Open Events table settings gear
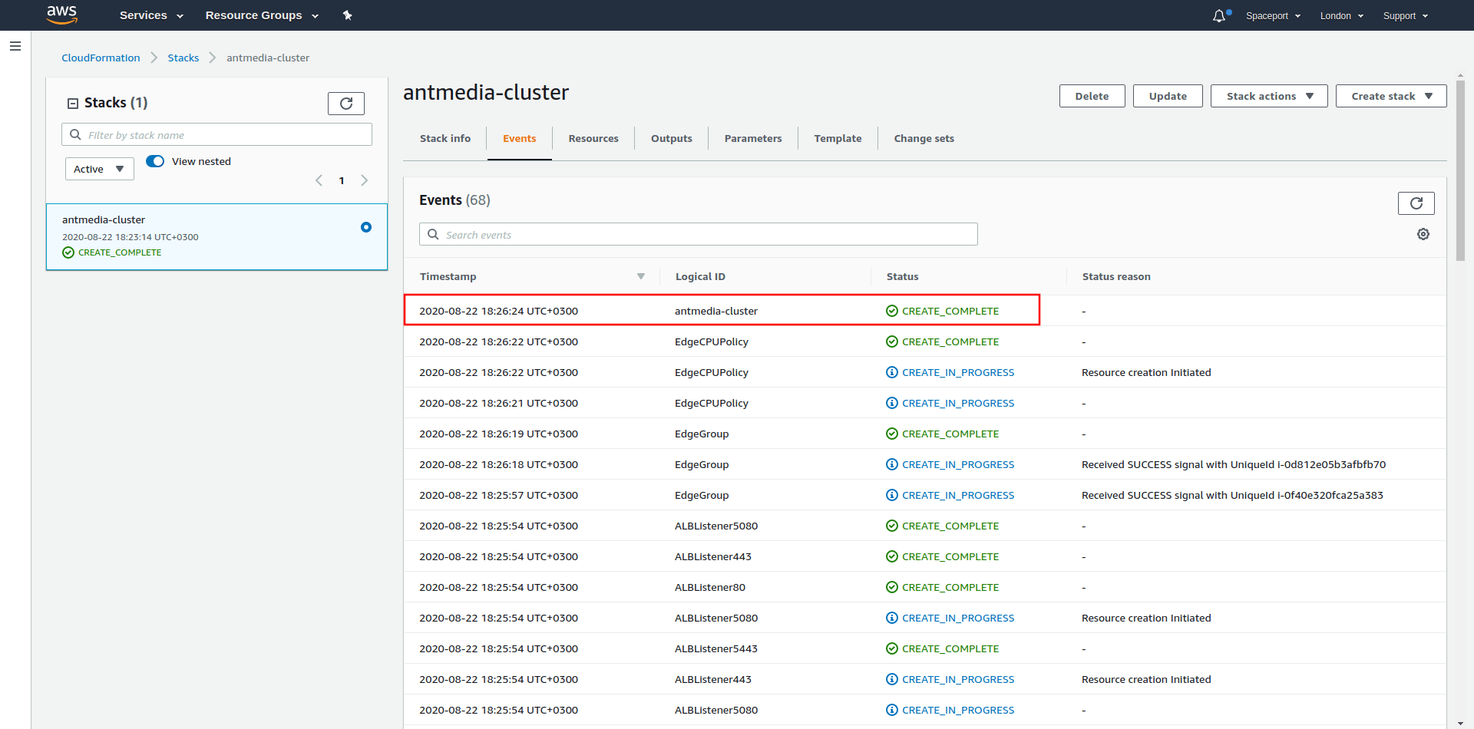 coord(1423,234)
